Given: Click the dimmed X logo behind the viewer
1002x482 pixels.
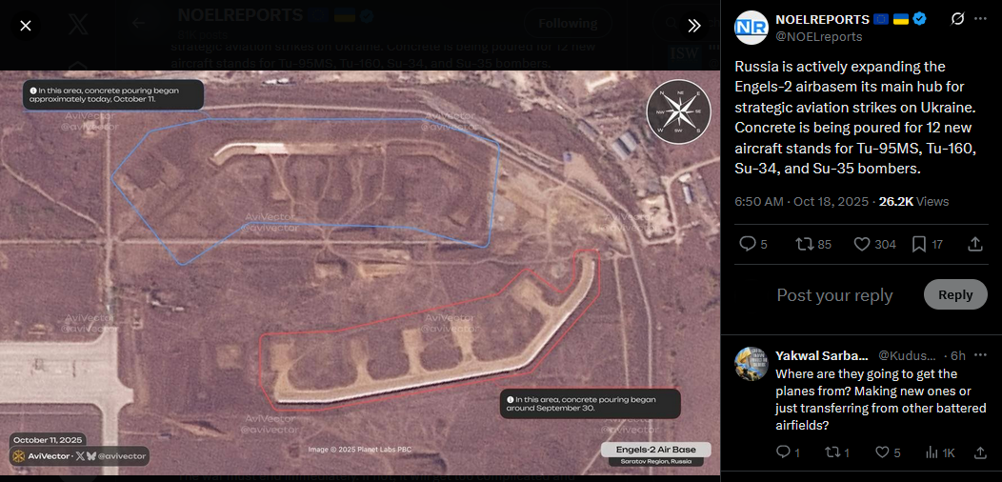Looking at the screenshot, I should (x=79, y=25).
